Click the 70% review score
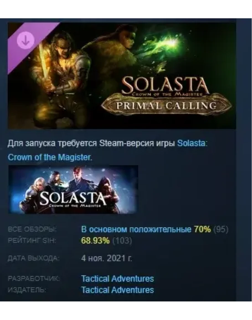252x320 pixels. pos(202,229)
